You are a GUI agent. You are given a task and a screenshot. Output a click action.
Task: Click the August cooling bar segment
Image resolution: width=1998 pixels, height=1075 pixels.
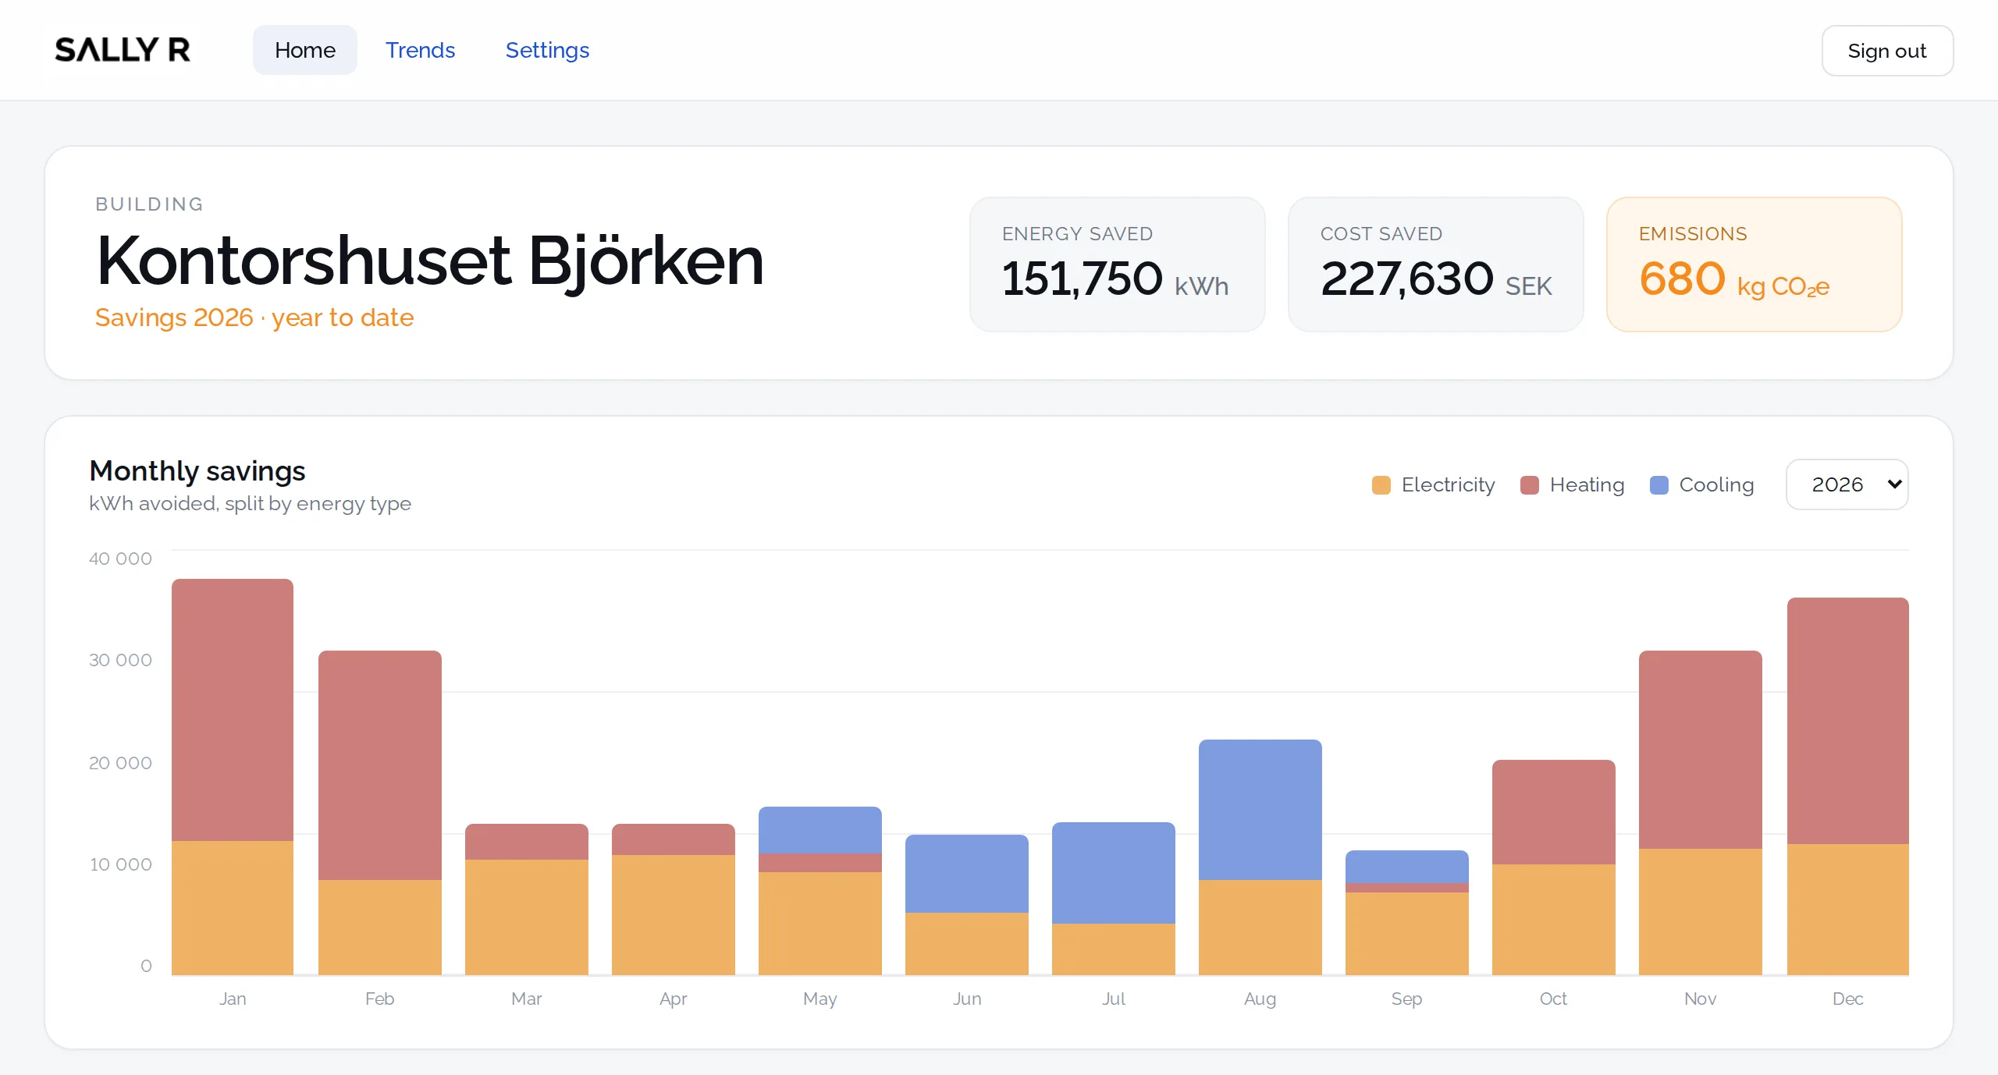(1260, 810)
